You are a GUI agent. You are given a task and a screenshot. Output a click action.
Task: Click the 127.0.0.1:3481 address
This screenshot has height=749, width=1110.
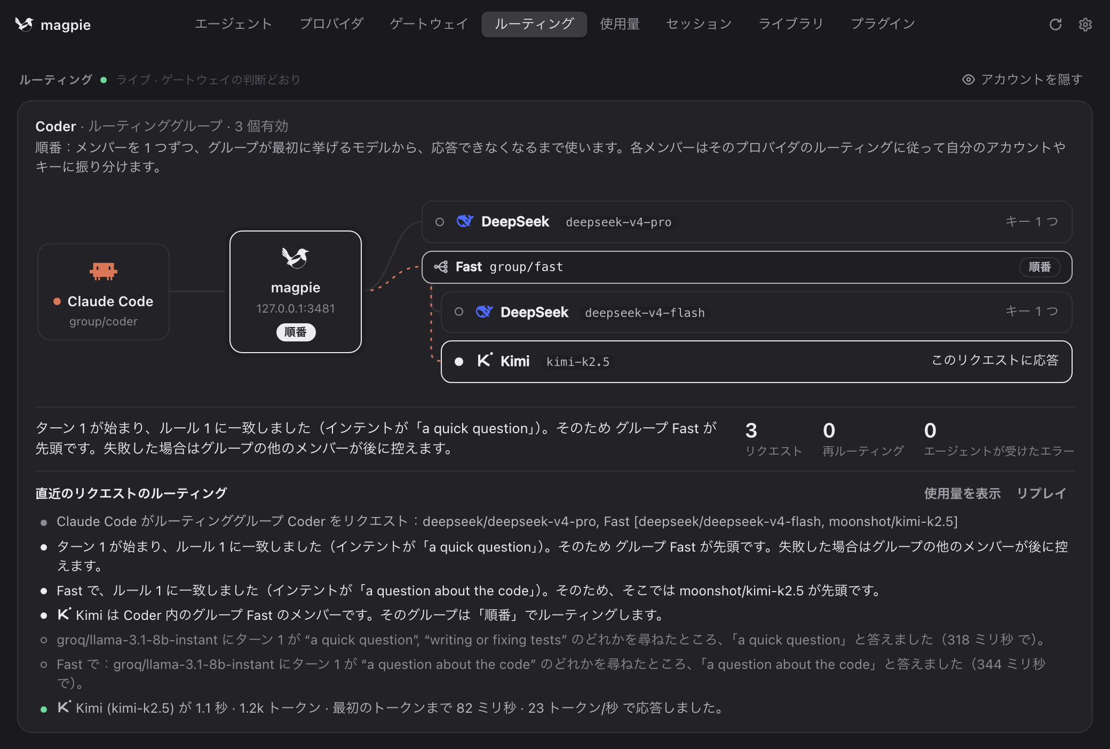[x=296, y=308]
